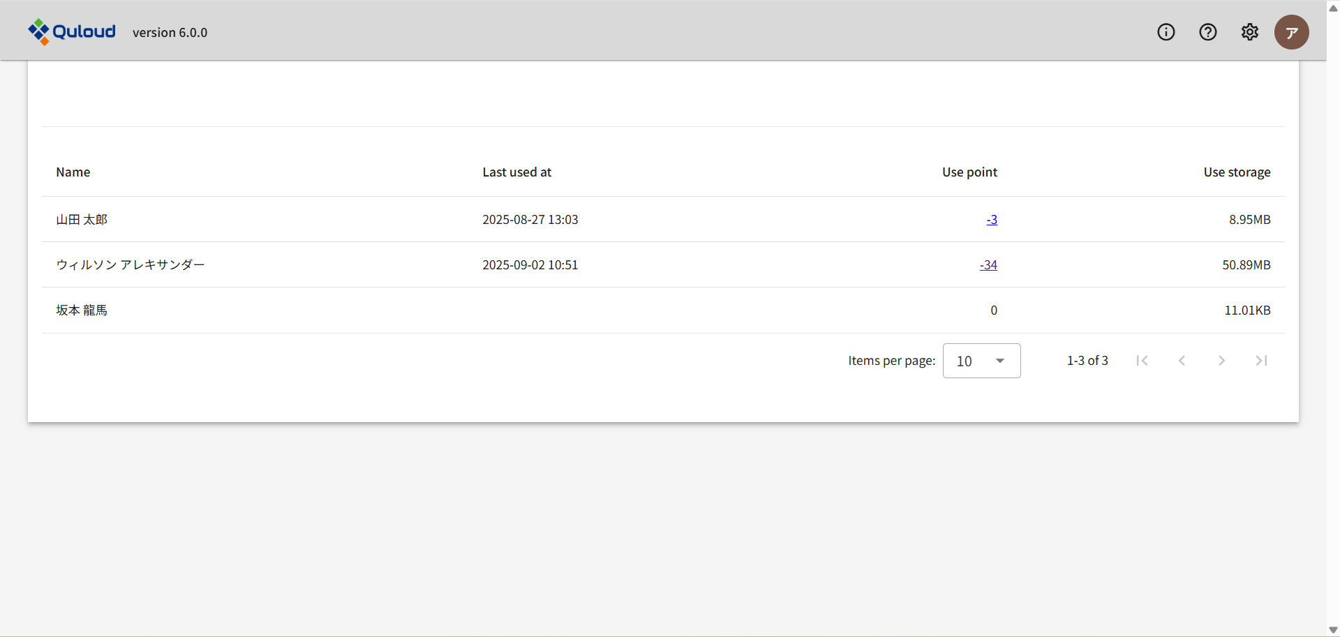The height and width of the screenshot is (637, 1340).
Task: Open the -3 use point link
Action: point(992,220)
